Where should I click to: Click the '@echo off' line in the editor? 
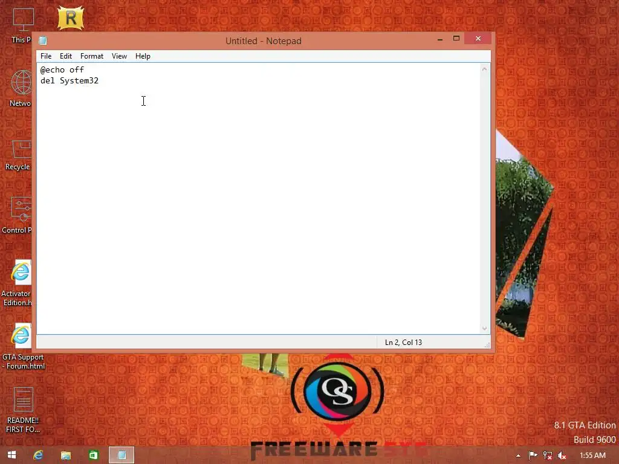coord(62,70)
